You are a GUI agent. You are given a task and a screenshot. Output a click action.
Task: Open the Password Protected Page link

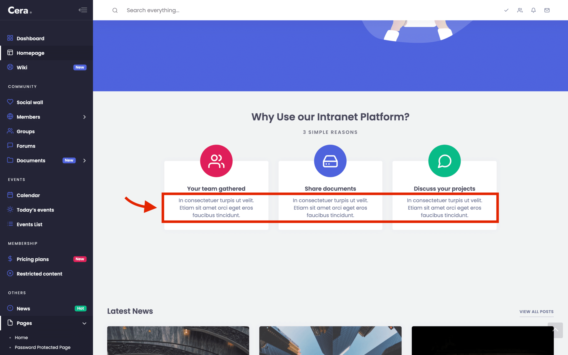tap(43, 347)
